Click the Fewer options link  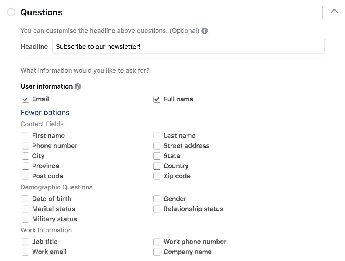tap(45, 113)
